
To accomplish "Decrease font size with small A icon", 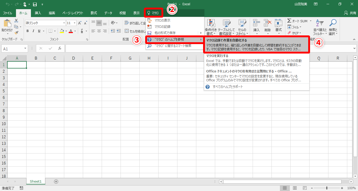I will pos(85,23).
